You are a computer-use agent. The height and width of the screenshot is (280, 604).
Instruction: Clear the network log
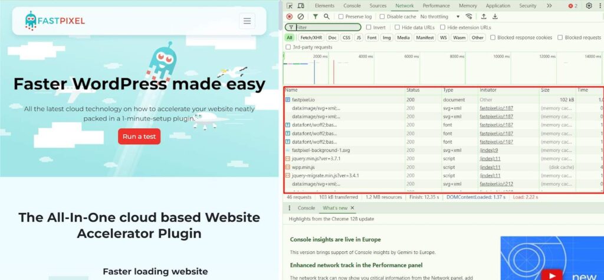[301, 17]
